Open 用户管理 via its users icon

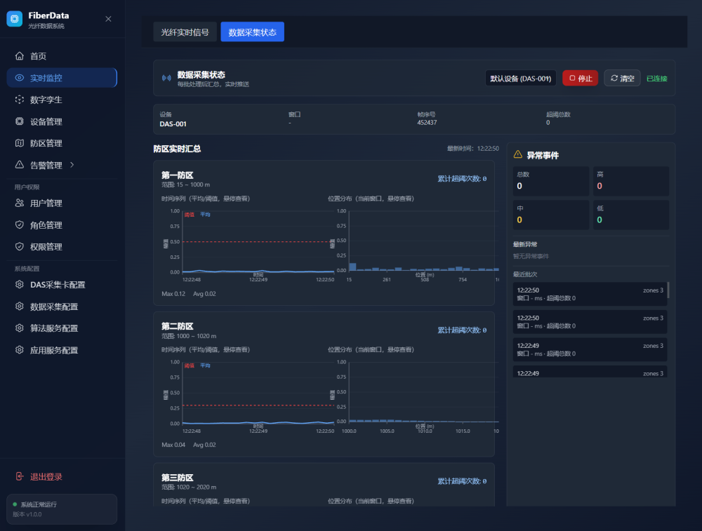click(20, 203)
